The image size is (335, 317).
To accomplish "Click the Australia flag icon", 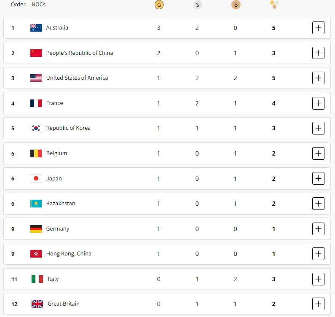I will point(36,28).
